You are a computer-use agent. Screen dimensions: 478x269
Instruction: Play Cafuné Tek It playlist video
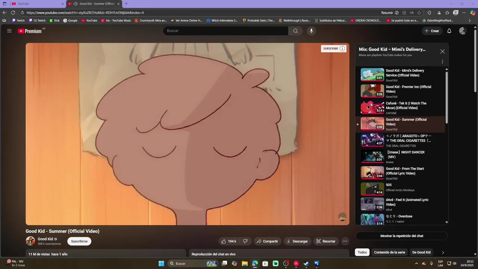point(400,108)
